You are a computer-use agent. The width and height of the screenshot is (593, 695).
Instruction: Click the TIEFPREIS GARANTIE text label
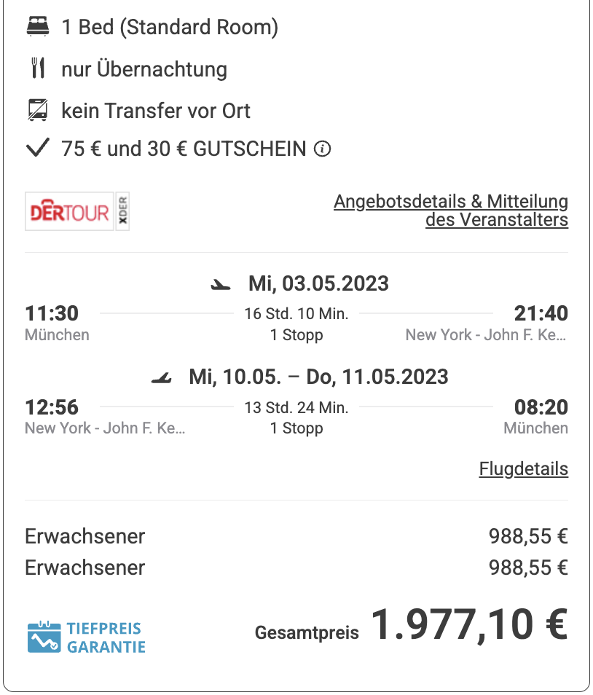[x=106, y=637]
